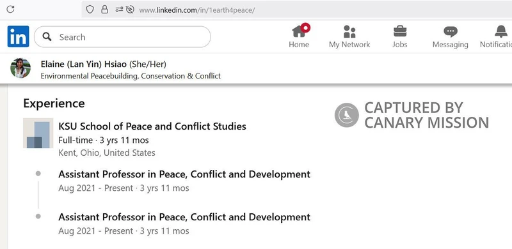Click the Home menu label

299,44
